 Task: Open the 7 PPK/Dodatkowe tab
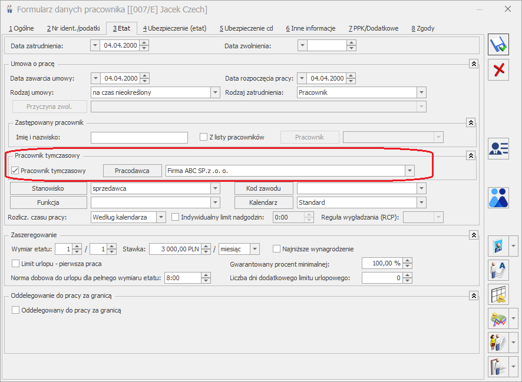click(x=374, y=28)
